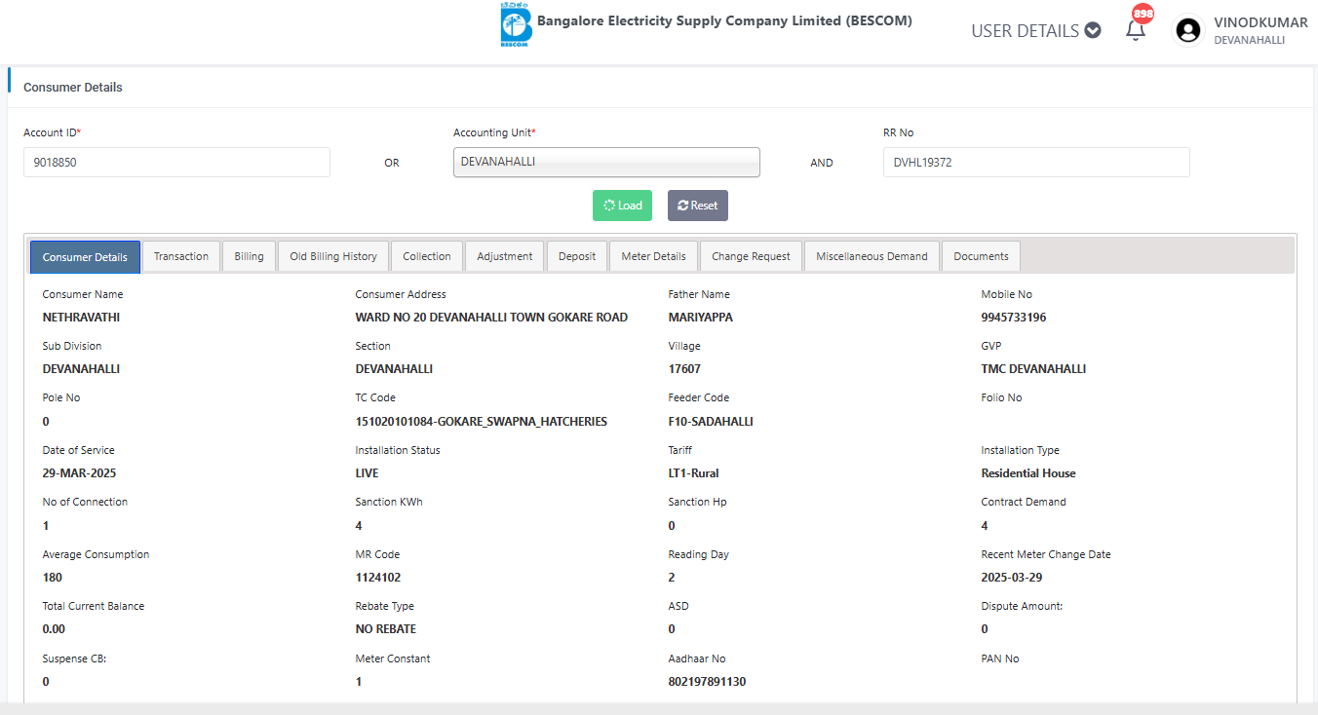The width and height of the screenshot is (1318, 715).
Task: Click the RR No input field
Action: pyautogui.click(x=1036, y=163)
